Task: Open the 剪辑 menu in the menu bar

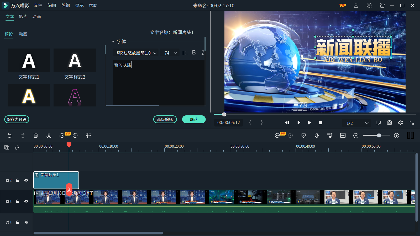Action: [x=65, y=5]
